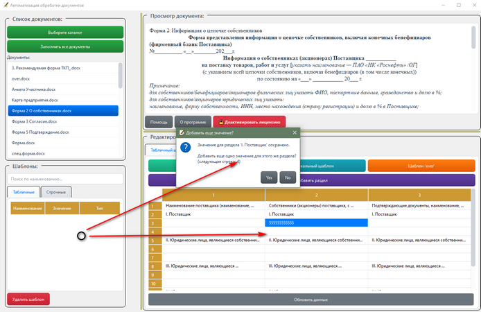Select 'I. Поставщик' cell in column 3
Viewport: 481px width, 312px height.
coord(419,214)
